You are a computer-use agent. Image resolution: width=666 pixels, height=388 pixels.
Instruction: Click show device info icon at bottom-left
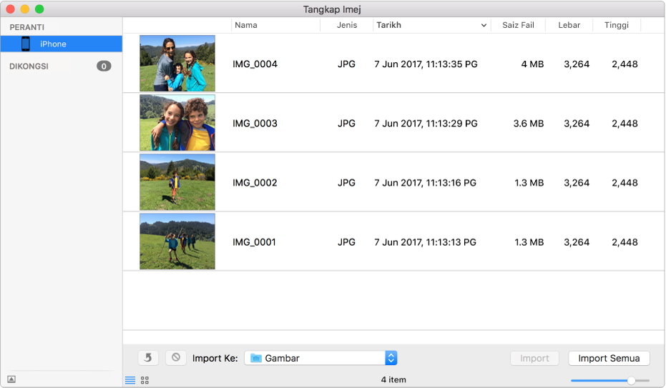pos(11,379)
